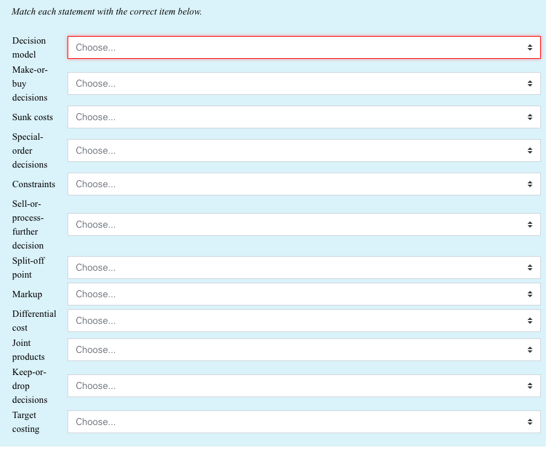Open the Sell-or-process-further decision dropdown

(305, 224)
